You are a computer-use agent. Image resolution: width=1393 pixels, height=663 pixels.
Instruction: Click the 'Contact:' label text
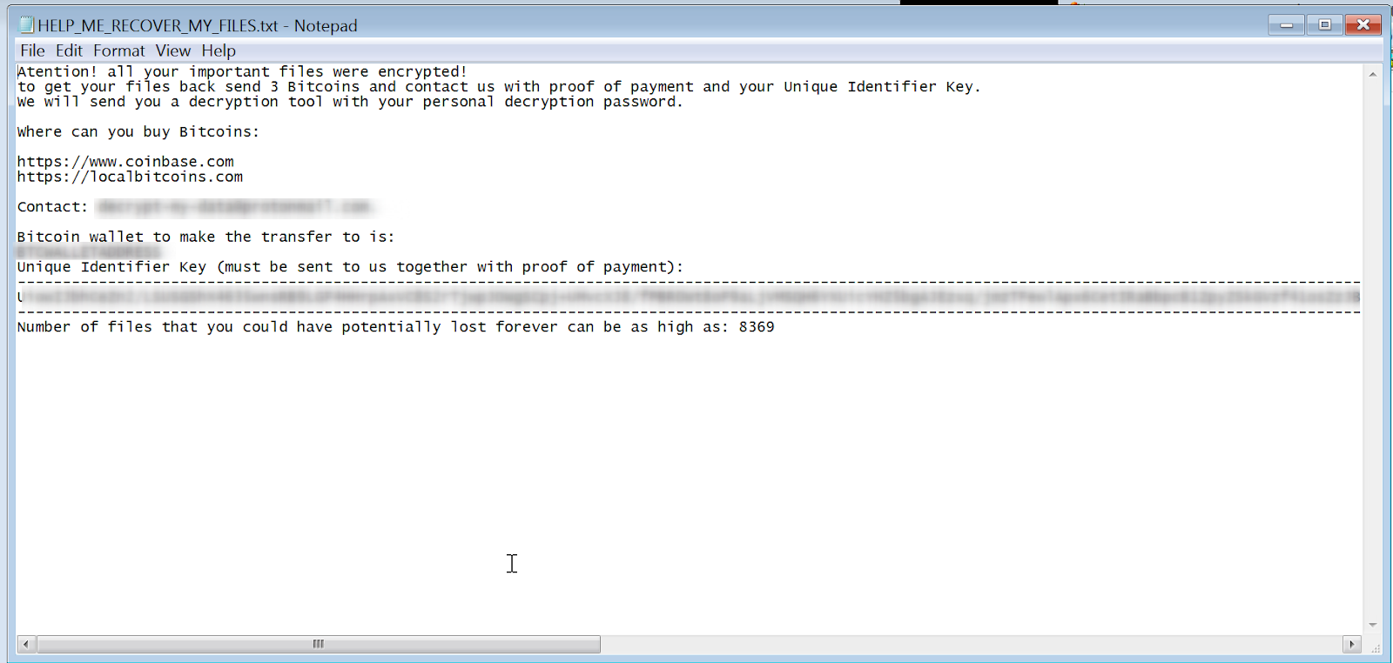[x=52, y=206]
